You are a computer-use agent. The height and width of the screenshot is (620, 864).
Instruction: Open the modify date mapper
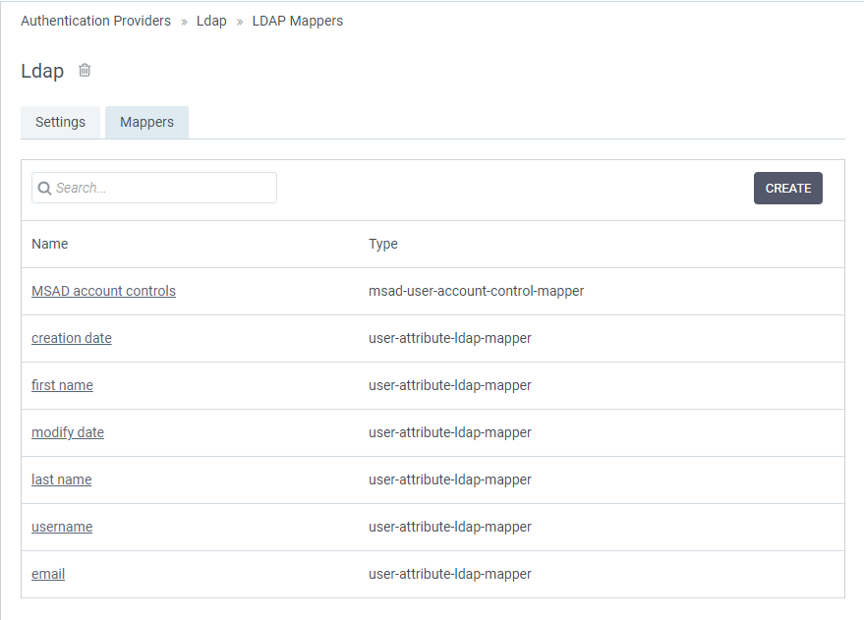pyautogui.click(x=68, y=432)
